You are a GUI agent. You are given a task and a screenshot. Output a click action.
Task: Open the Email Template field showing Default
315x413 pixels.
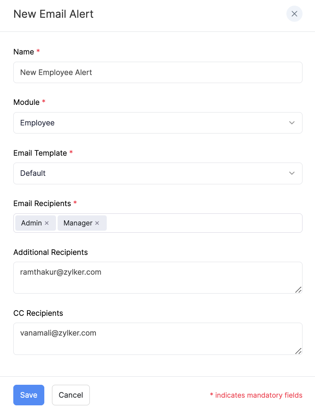pyautogui.click(x=153, y=173)
